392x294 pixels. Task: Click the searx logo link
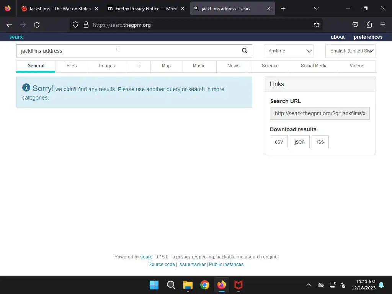point(16,37)
